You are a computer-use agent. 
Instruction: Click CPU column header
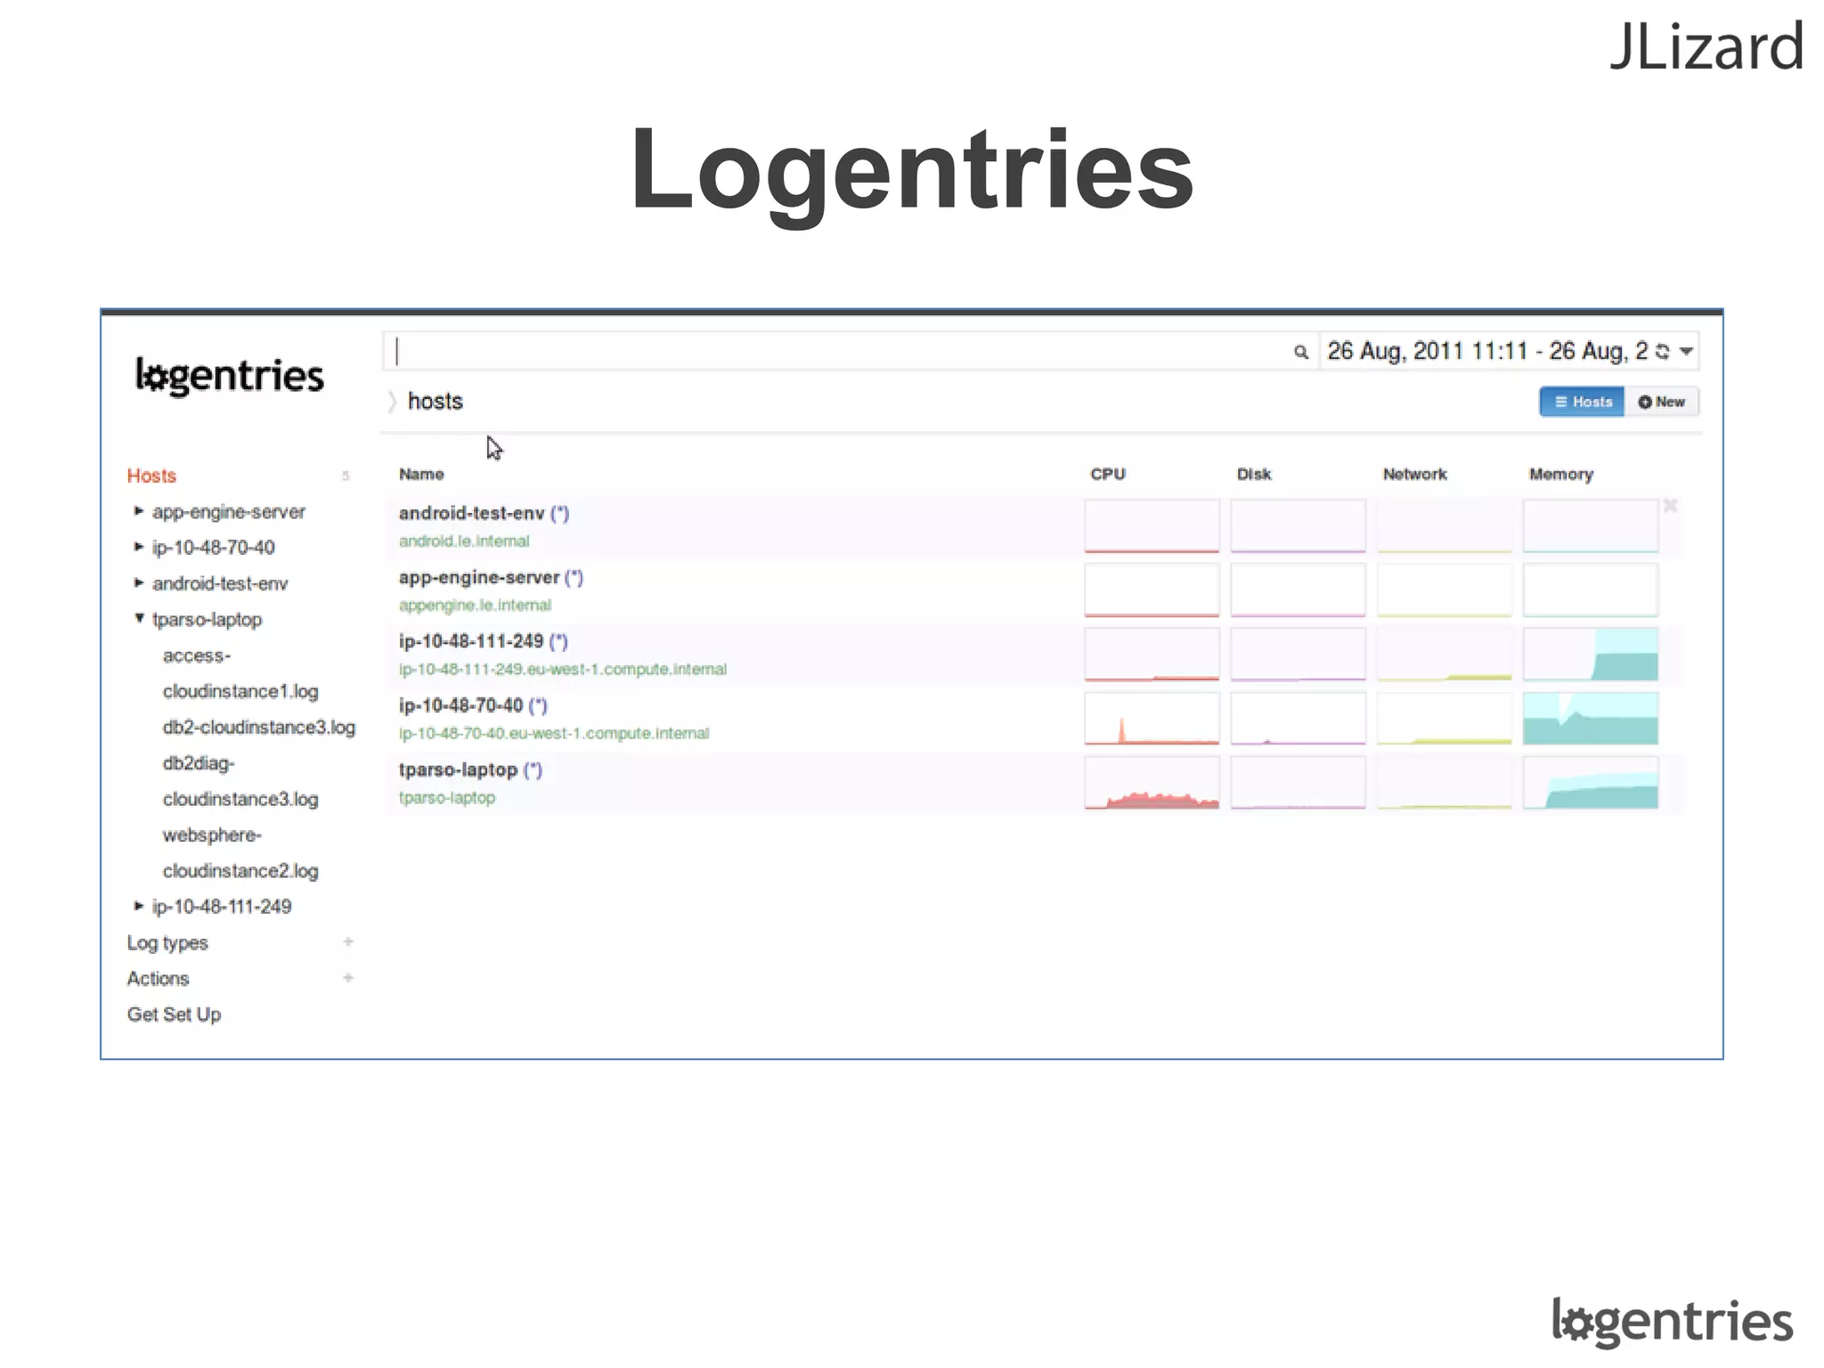[x=1108, y=475]
